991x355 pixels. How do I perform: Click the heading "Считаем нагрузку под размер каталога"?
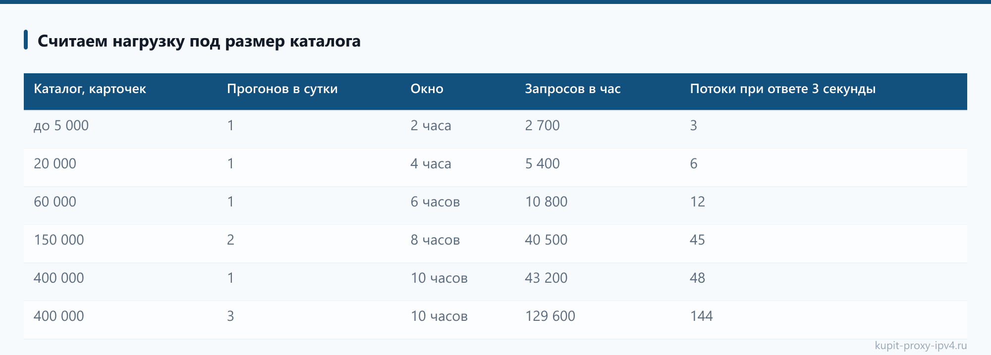click(199, 41)
